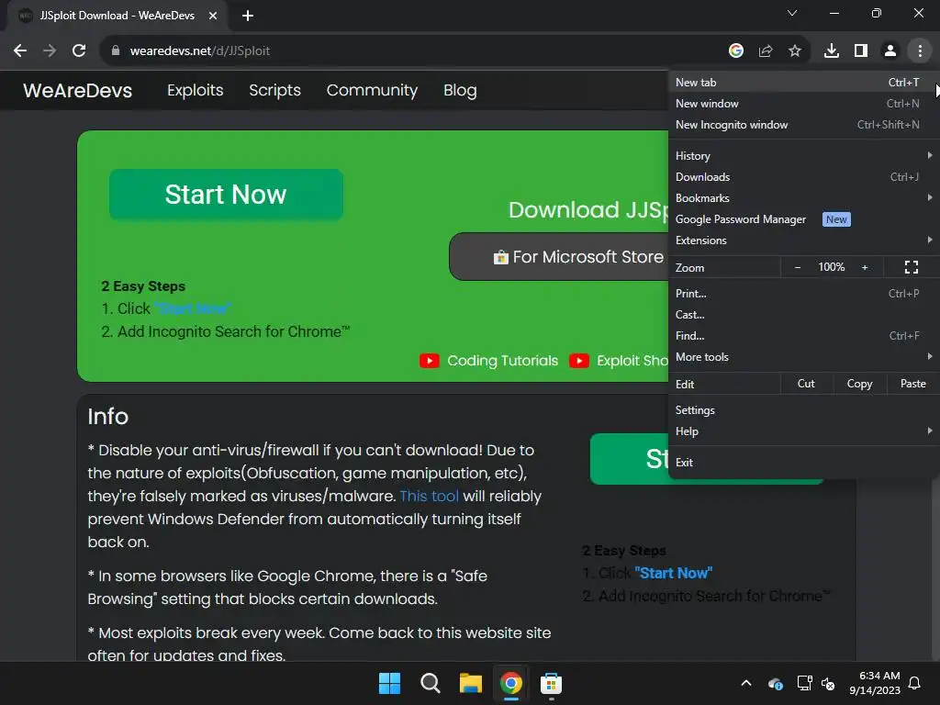Image resolution: width=940 pixels, height=705 pixels.
Task: Click Chrome icon in taskbar
Action: click(510, 683)
